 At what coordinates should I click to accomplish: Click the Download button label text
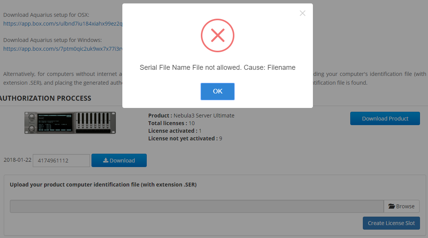(x=122, y=161)
